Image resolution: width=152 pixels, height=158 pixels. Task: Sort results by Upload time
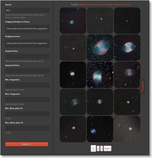(x=96, y=5)
